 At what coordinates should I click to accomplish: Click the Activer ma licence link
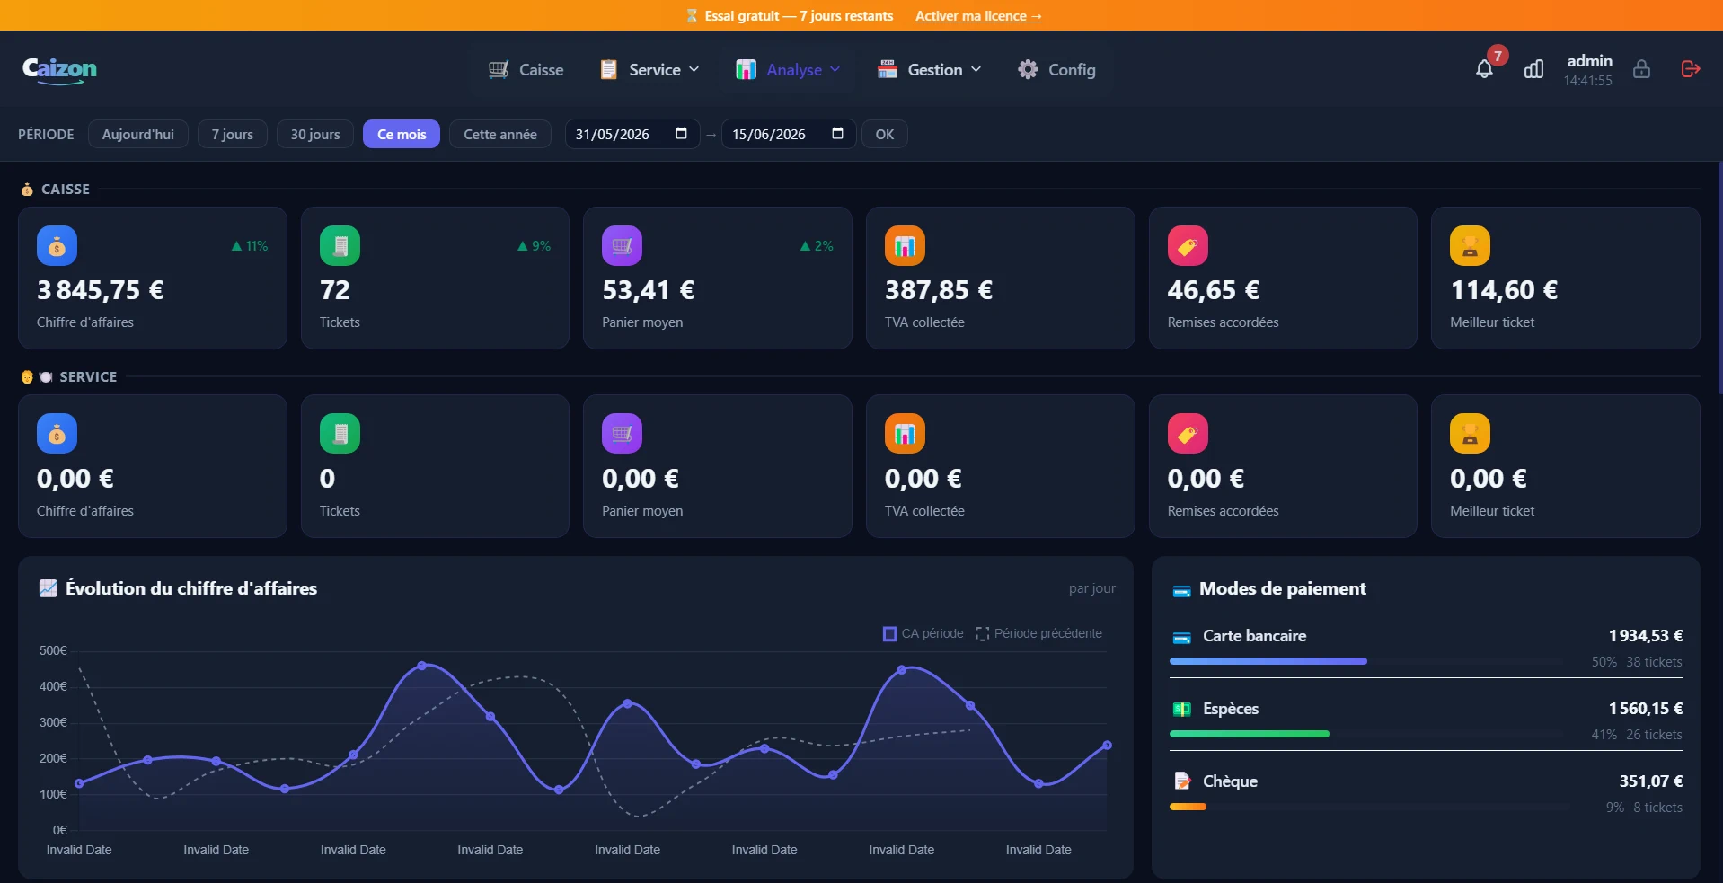(x=978, y=16)
